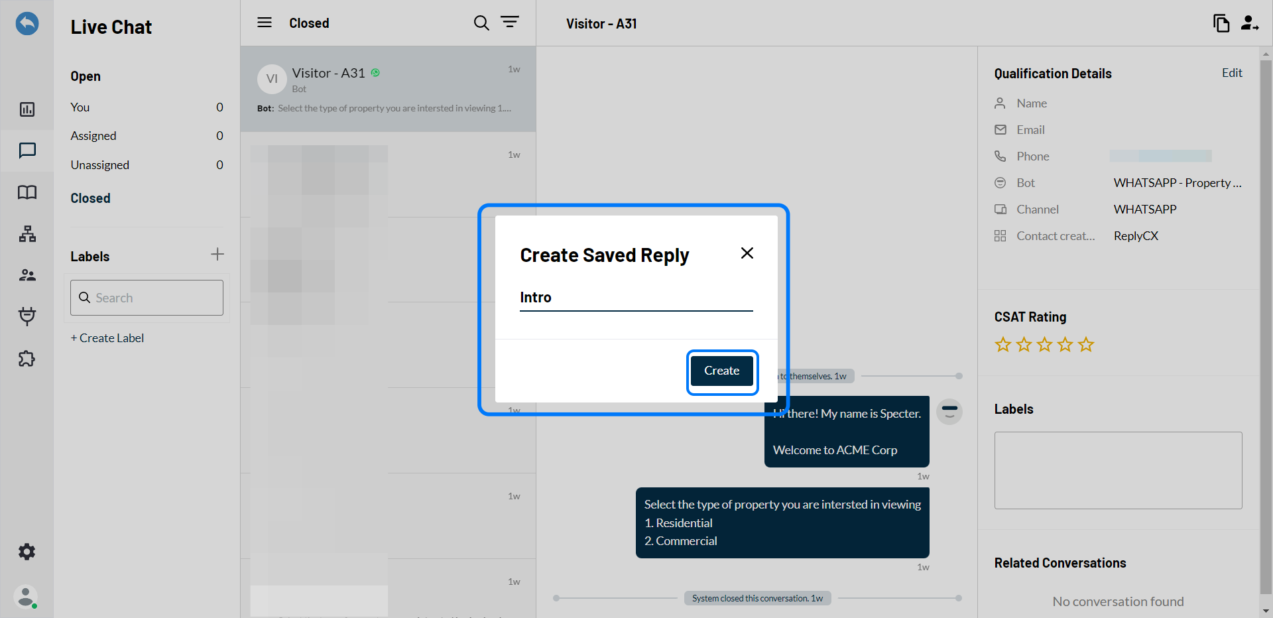Open the contacts people icon
The width and height of the screenshot is (1273, 618).
coord(27,275)
